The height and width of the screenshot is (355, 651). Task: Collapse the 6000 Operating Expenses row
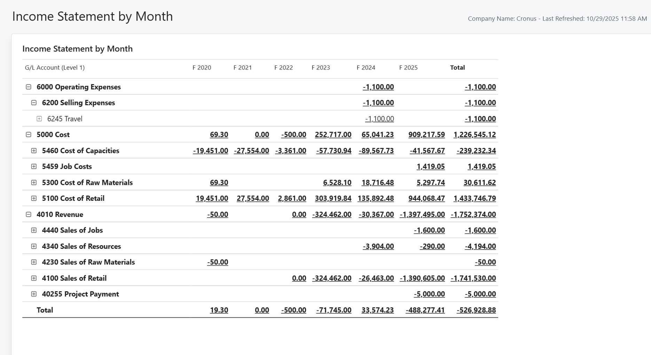pyautogui.click(x=29, y=87)
